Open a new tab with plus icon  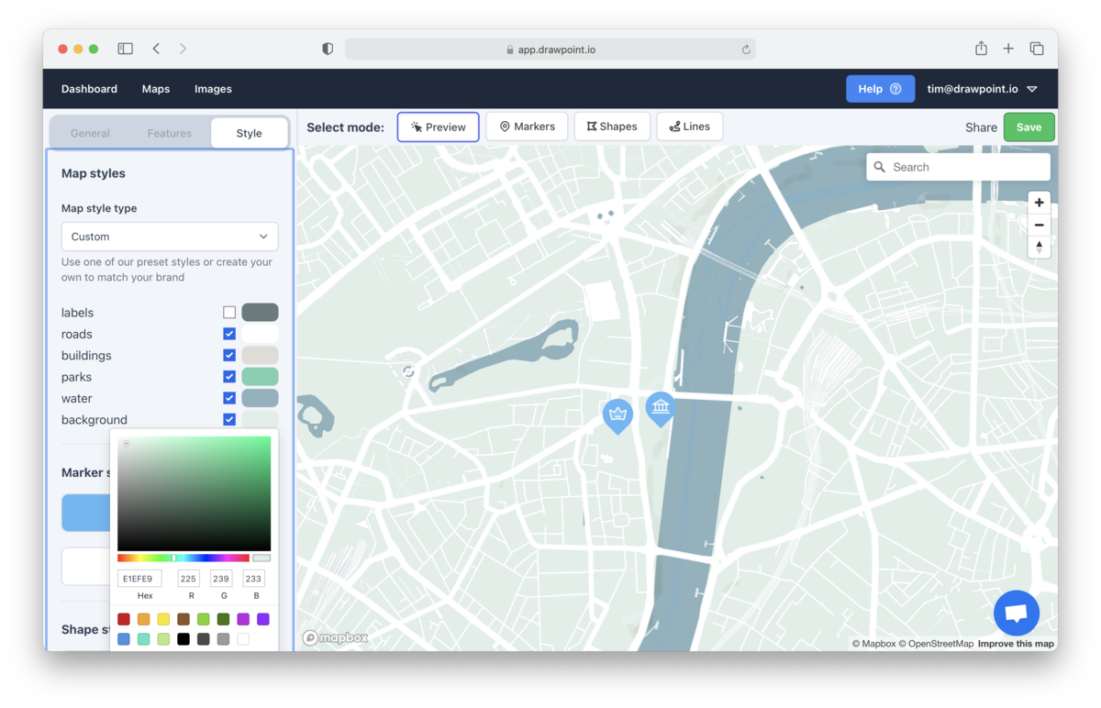click(1008, 49)
